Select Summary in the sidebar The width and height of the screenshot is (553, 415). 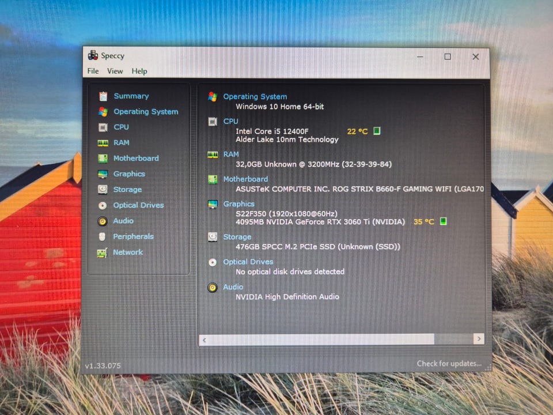131,96
